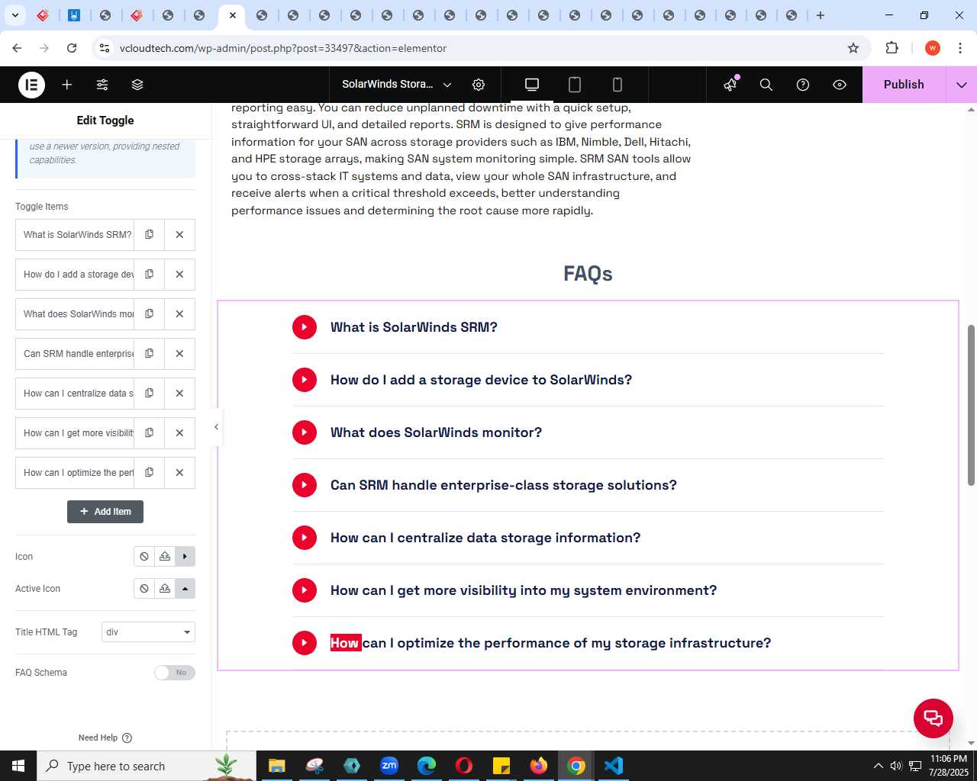Duplicate the 'What does SolarWinds mon' item
The image size is (977, 781).
[x=150, y=314]
